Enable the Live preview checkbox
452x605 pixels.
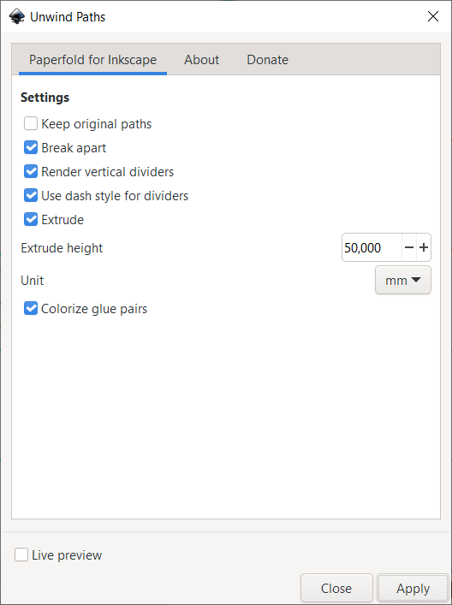tap(21, 555)
